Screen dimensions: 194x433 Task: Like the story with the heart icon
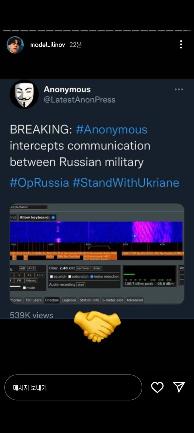click(x=157, y=387)
